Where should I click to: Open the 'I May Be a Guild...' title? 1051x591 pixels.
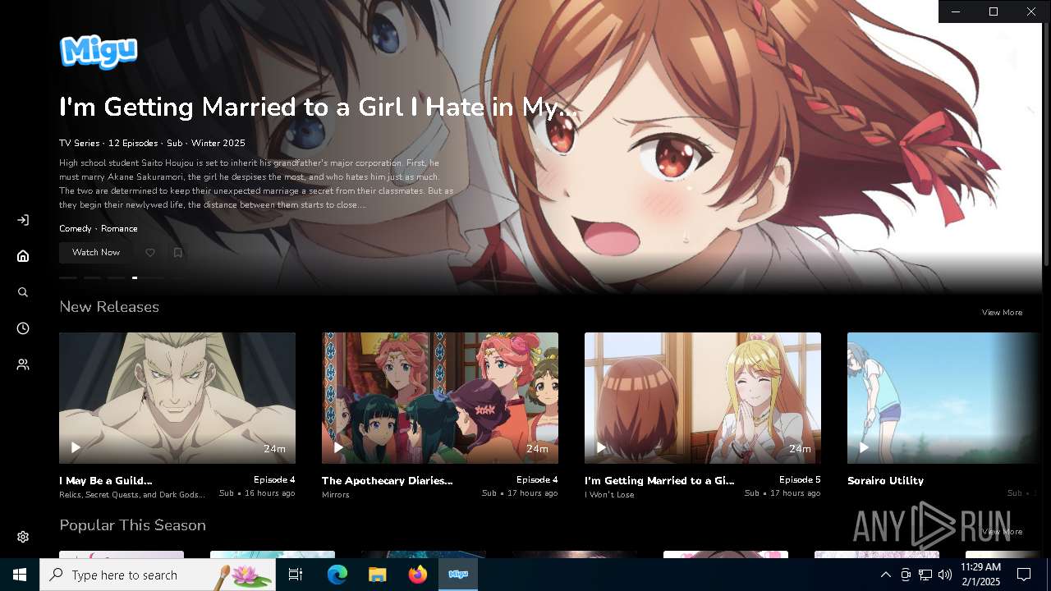pyautogui.click(x=106, y=481)
